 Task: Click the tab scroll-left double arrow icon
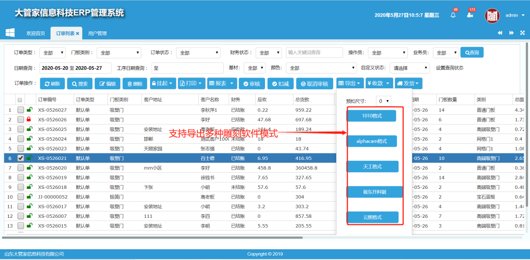500,33
